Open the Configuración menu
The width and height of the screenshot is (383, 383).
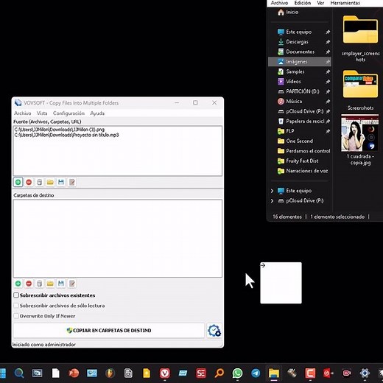[68, 113]
